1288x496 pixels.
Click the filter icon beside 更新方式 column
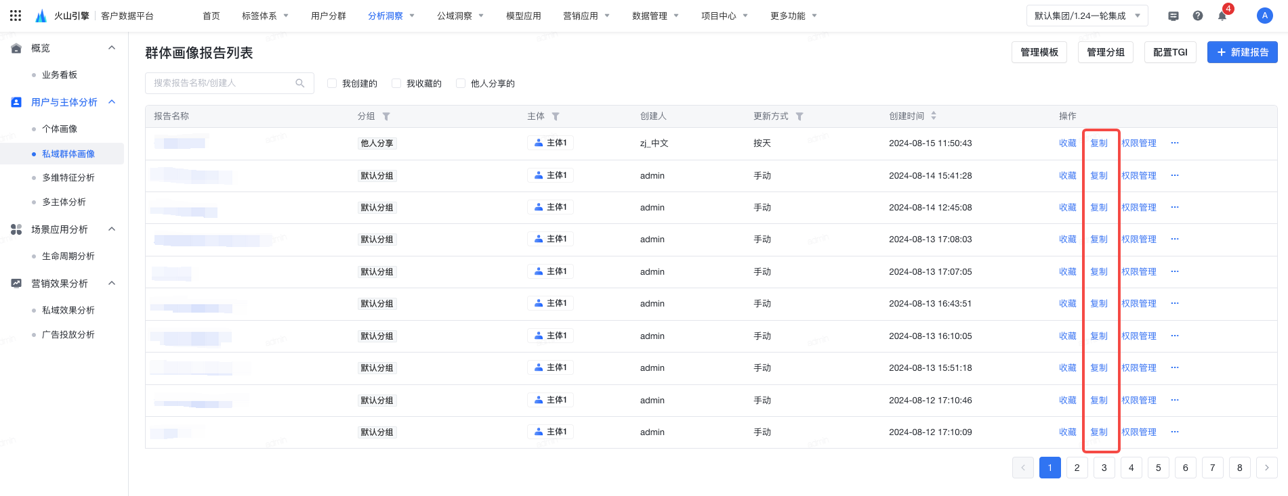pyautogui.click(x=799, y=116)
